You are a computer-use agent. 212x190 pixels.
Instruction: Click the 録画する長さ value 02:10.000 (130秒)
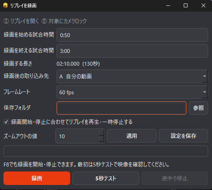pos(78,64)
